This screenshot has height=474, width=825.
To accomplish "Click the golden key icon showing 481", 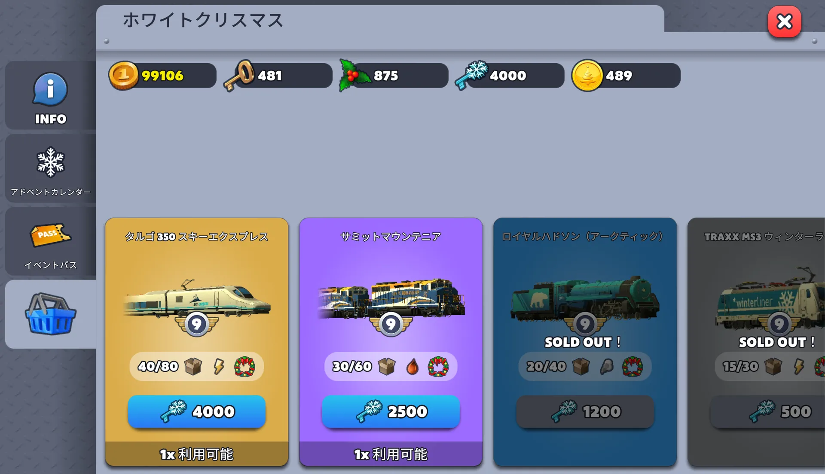I will (239, 76).
